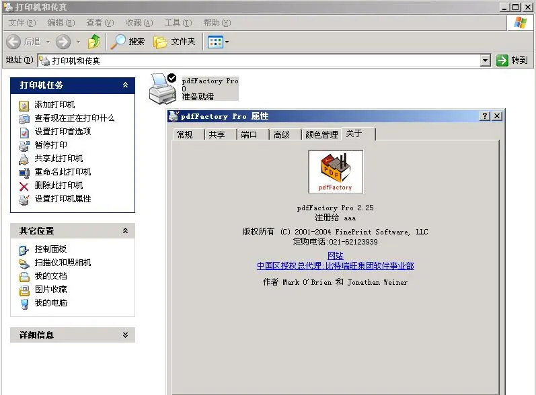The image size is (536, 395).
Task: Switch to the 常规 tab
Action: coord(188,134)
